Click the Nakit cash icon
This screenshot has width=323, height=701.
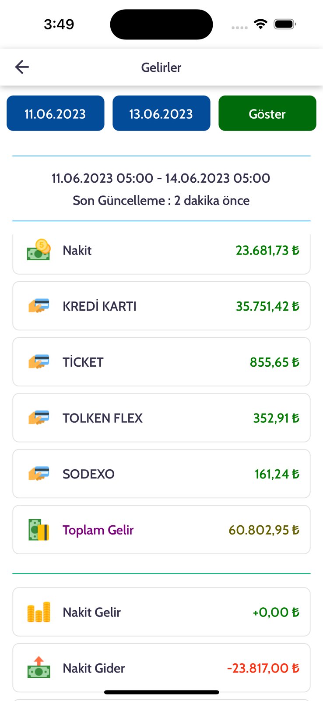pyautogui.click(x=39, y=250)
